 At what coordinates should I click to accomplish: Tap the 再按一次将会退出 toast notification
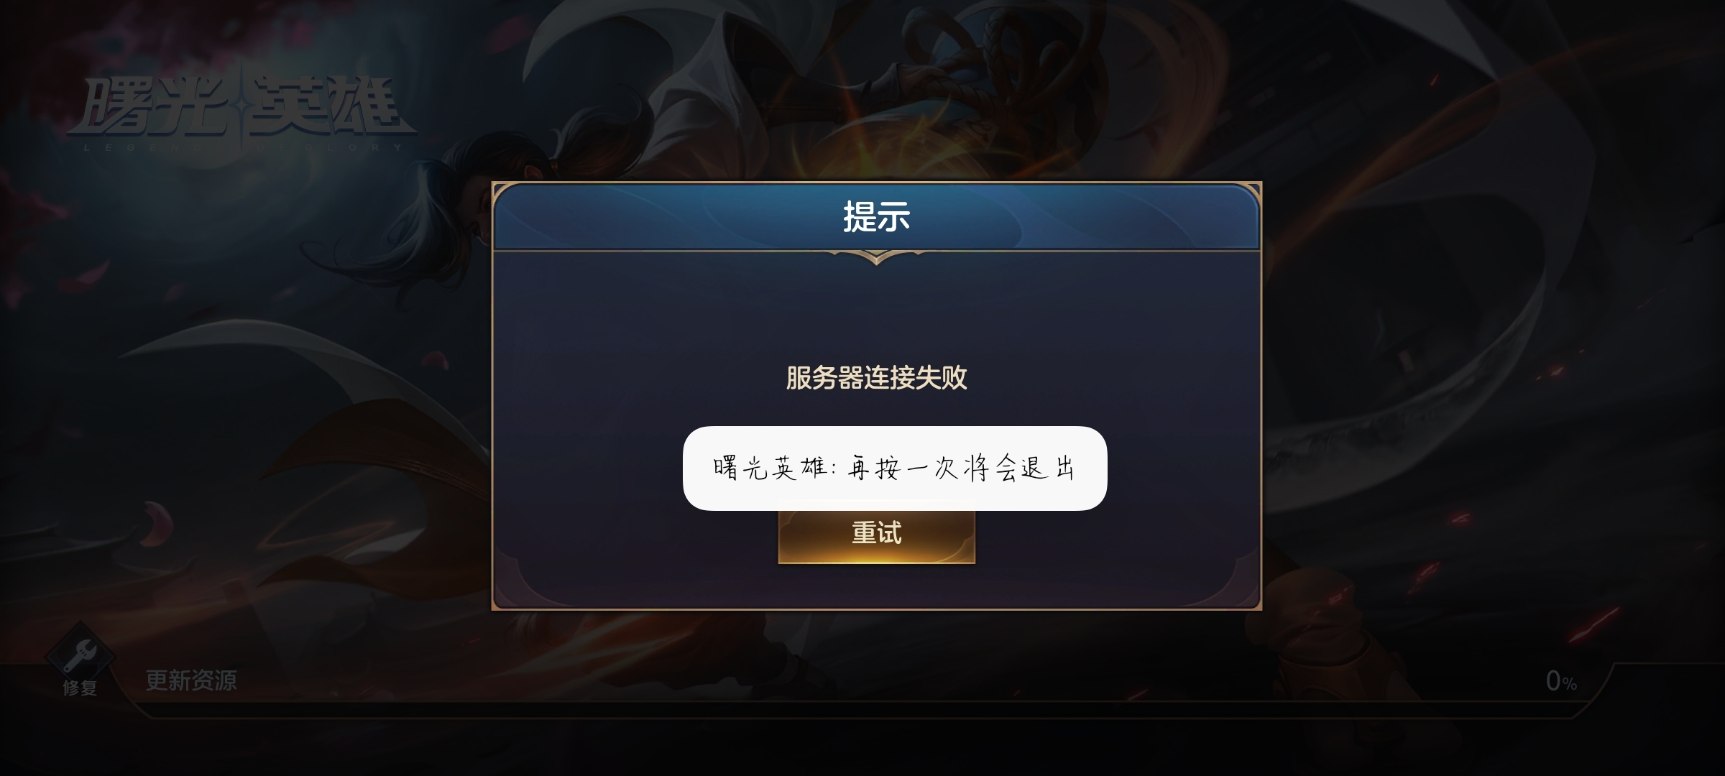pos(894,468)
